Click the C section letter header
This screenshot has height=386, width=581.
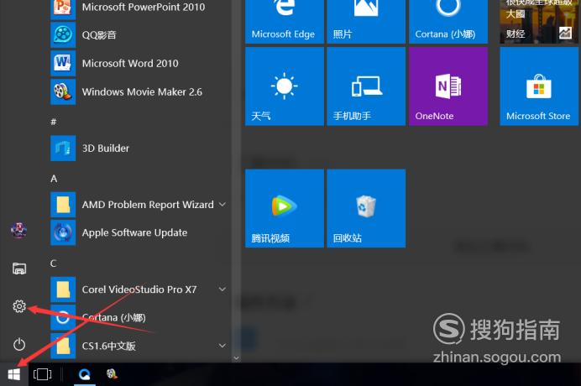coord(54,263)
